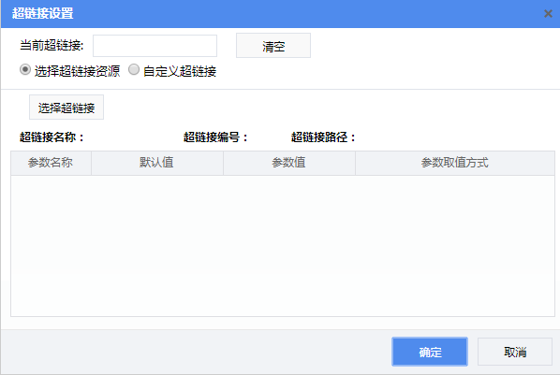Click the 当前超链接 input field

[x=155, y=46]
